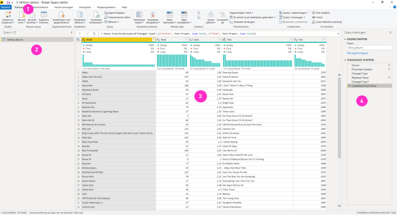Open the Geavanceerde editor
This screenshot has height=215, width=397.
click(118, 17)
